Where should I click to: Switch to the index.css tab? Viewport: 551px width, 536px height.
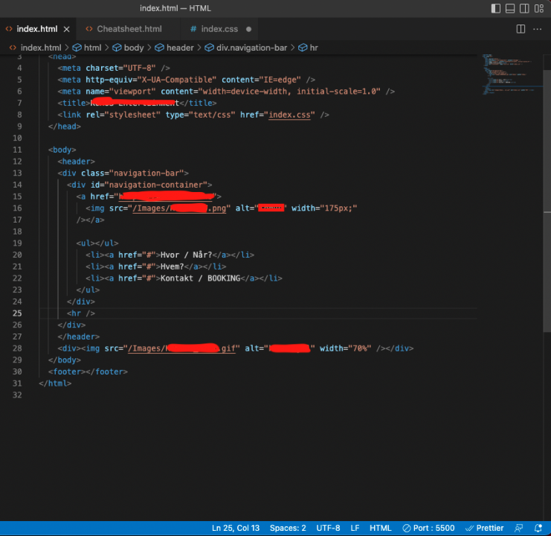[219, 29]
